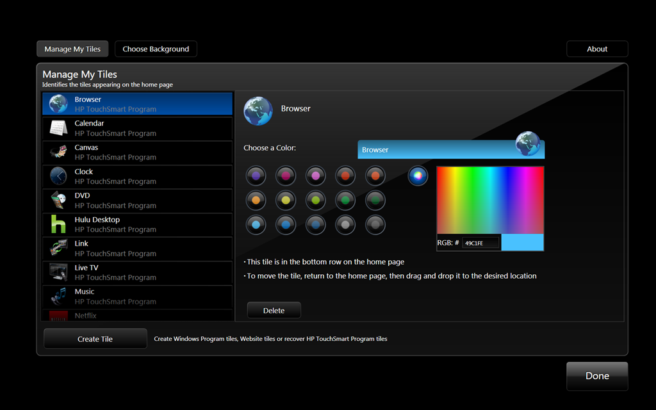The height and width of the screenshot is (410, 656).
Task: Select the Calendar tile icon
Action: click(58, 128)
